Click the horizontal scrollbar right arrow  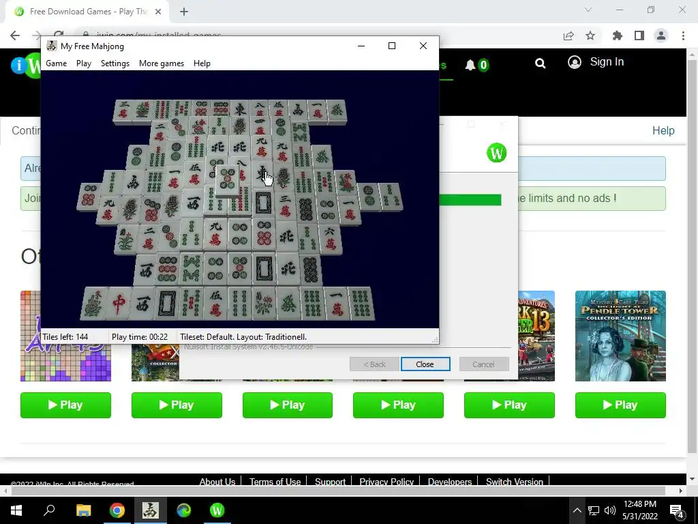[681, 491]
